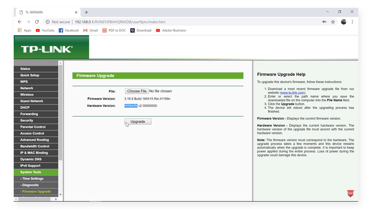Open Time Settings submenu item

pyautogui.click(x=36, y=179)
